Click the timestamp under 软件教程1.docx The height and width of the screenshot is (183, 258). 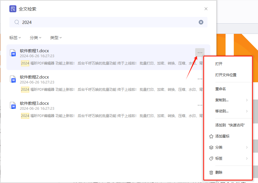pos(37,56)
